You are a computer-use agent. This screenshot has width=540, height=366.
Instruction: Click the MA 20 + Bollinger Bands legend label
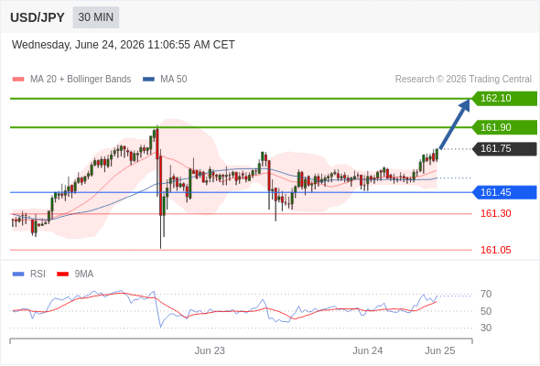click(x=81, y=80)
